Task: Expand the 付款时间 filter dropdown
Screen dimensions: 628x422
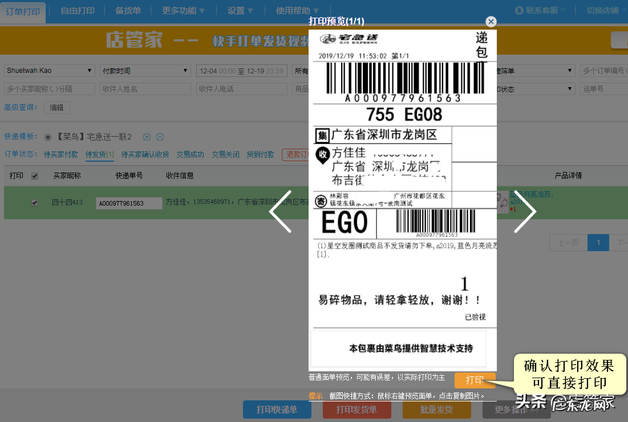Action: tap(145, 70)
